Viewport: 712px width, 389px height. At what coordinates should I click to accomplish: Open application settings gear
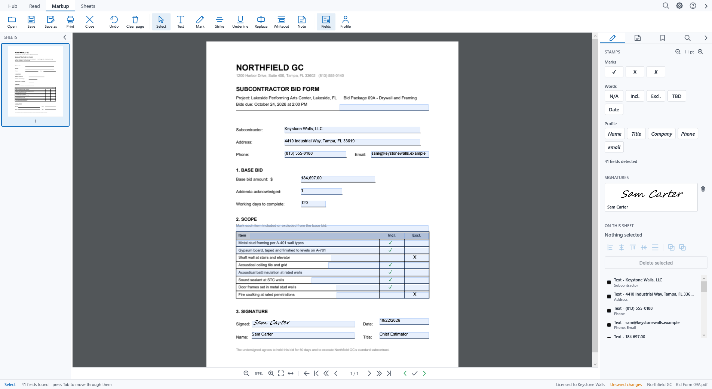679,6
